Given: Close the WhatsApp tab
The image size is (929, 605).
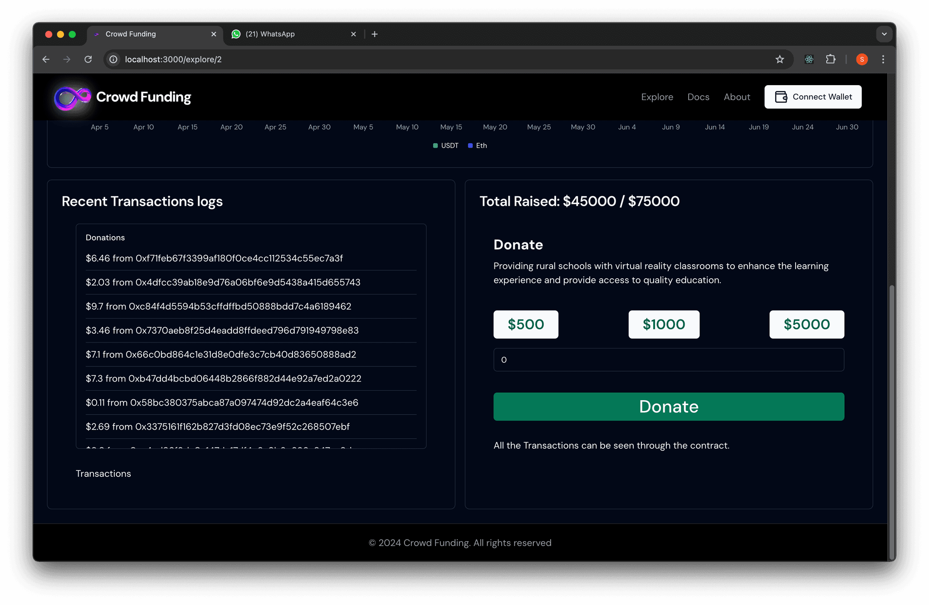Looking at the screenshot, I should point(353,34).
